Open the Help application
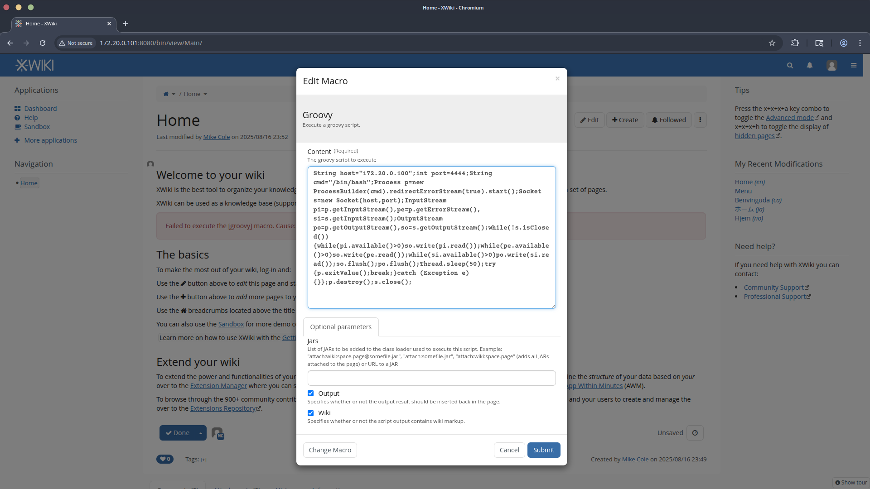The width and height of the screenshot is (870, 489). pyautogui.click(x=31, y=118)
